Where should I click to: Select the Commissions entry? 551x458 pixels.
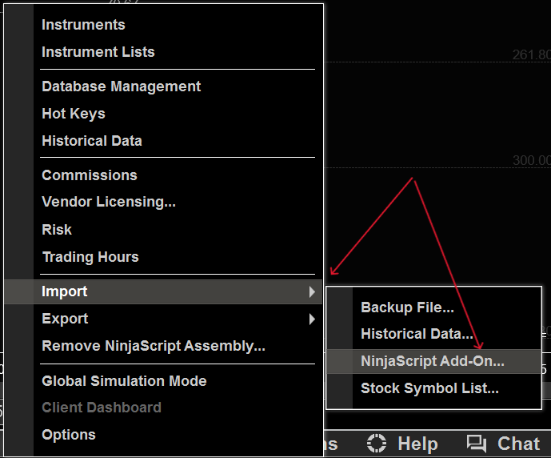click(90, 175)
